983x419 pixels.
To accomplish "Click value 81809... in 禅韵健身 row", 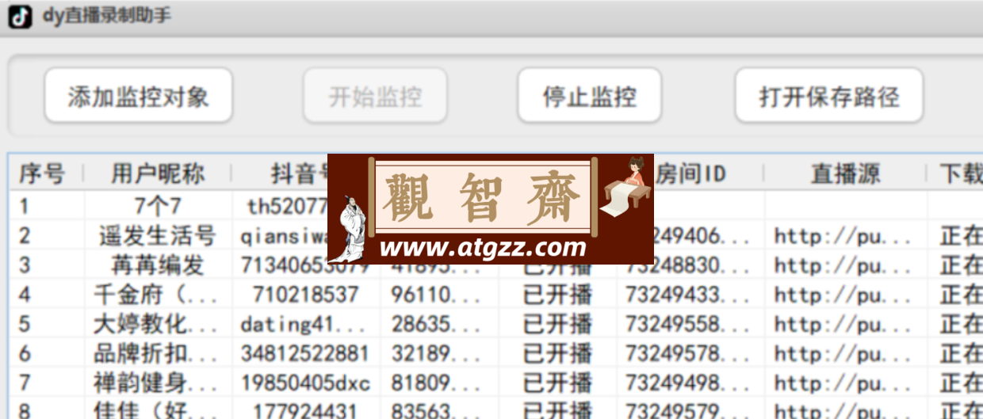I will click(435, 383).
